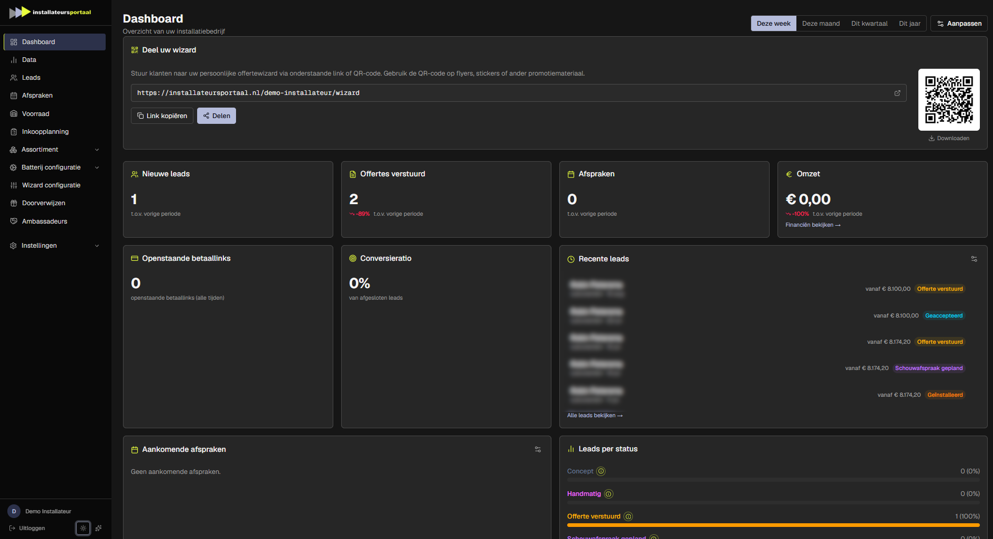Image resolution: width=993 pixels, height=539 pixels.
Task: Click the Demo Installateur avatar
Action: coord(14,511)
